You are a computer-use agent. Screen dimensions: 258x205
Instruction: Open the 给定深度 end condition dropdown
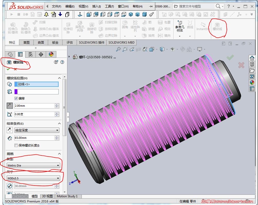coord(37,130)
